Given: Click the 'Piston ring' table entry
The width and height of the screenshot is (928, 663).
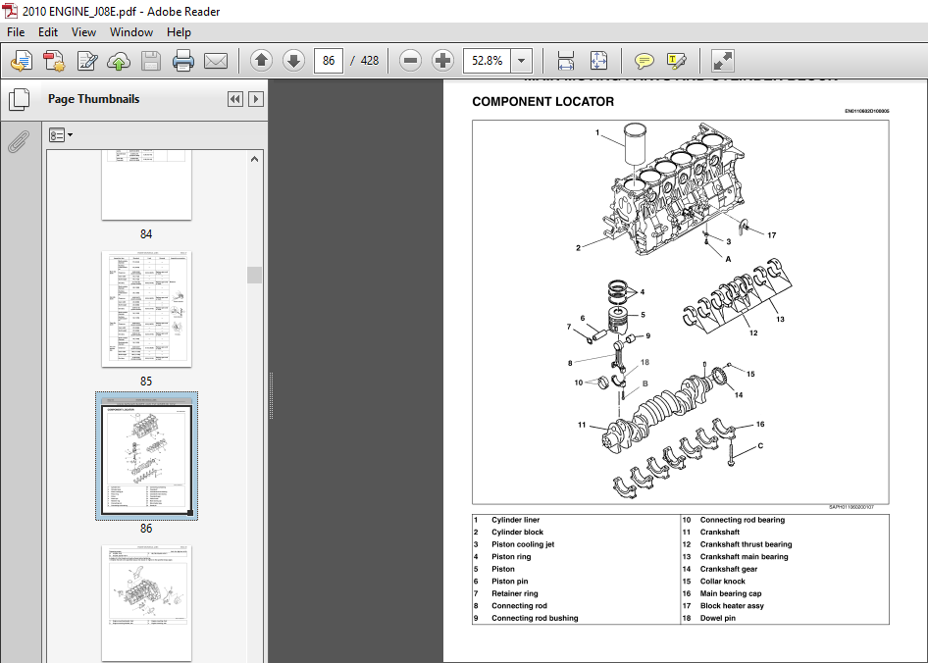Looking at the screenshot, I should pyautogui.click(x=511, y=556).
